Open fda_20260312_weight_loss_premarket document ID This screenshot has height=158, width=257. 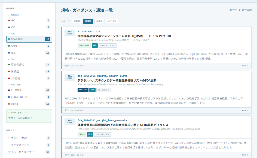[103, 120]
